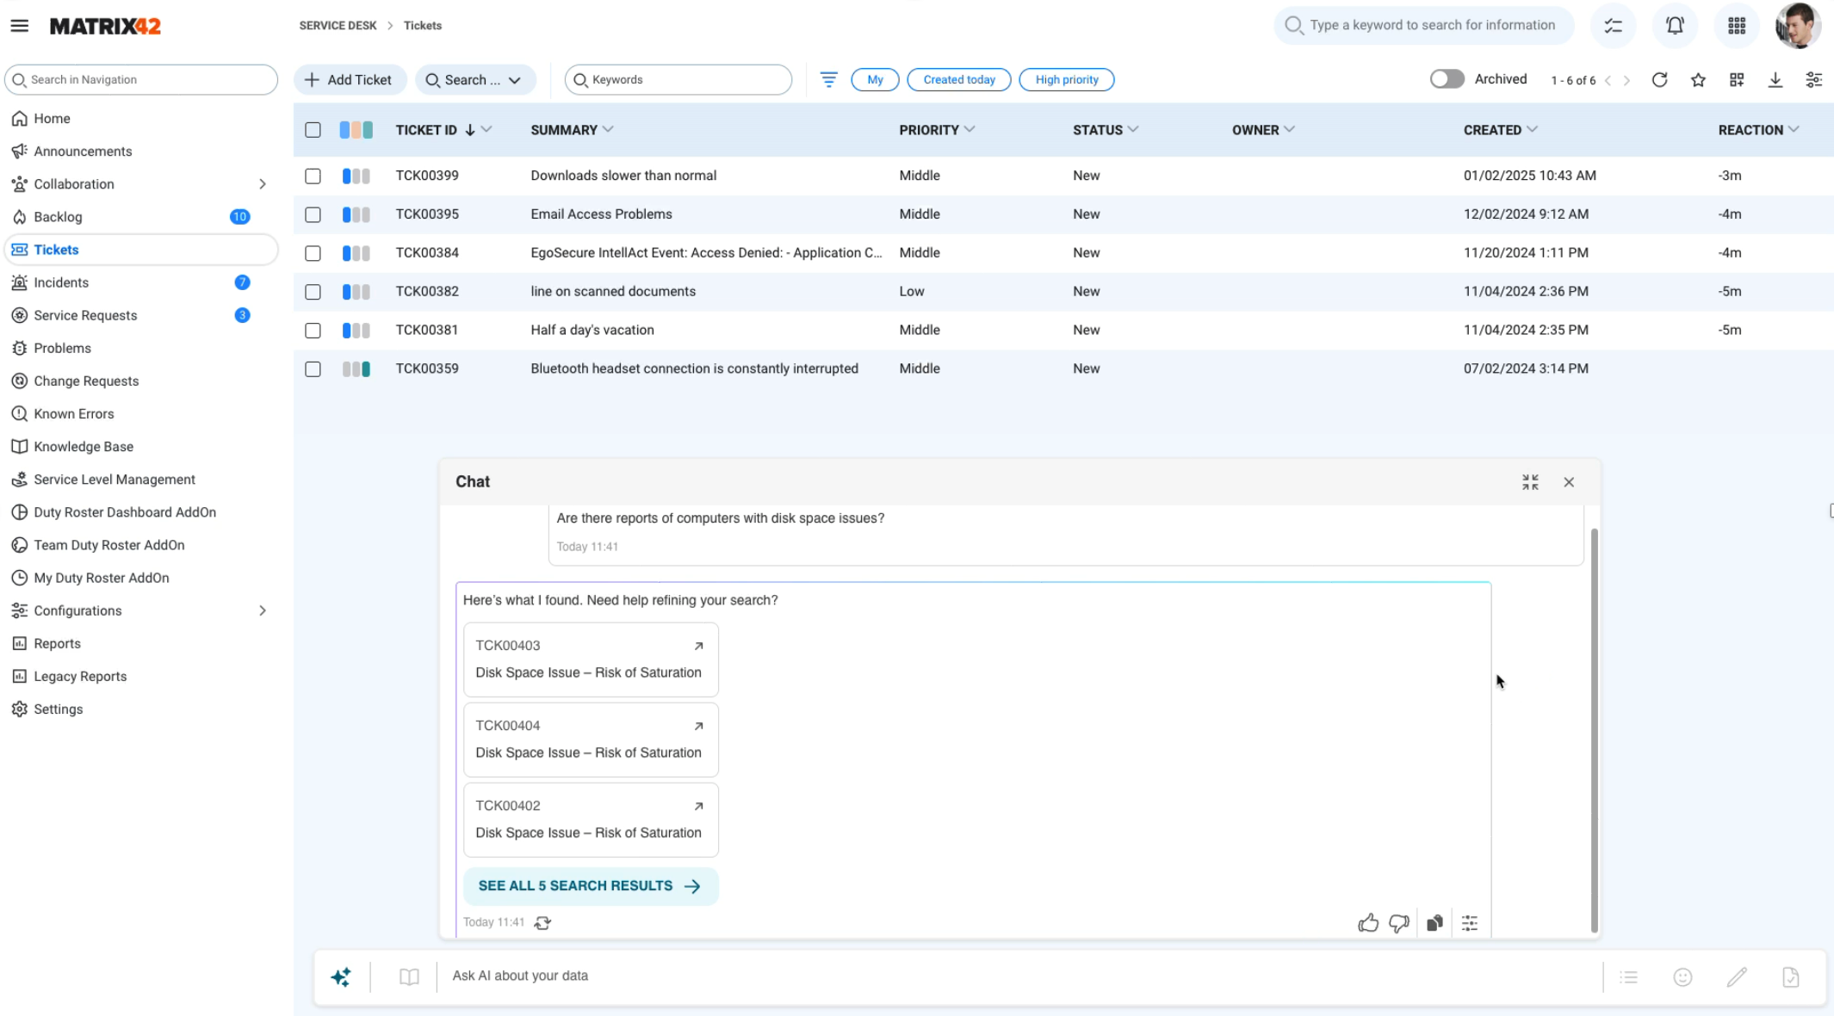Screen dimensions: 1834x1016
Task: Select Knowledge Base in sidebar
Action: [84, 447]
